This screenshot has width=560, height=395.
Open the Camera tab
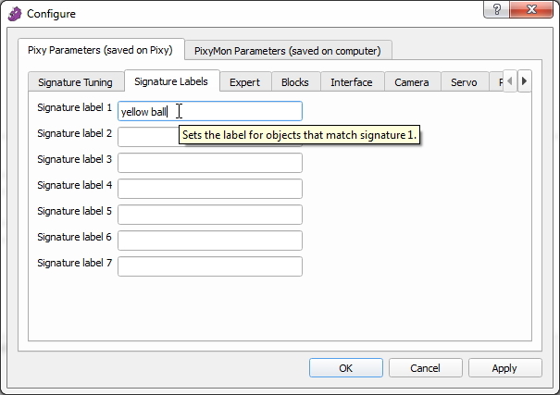[411, 82]
